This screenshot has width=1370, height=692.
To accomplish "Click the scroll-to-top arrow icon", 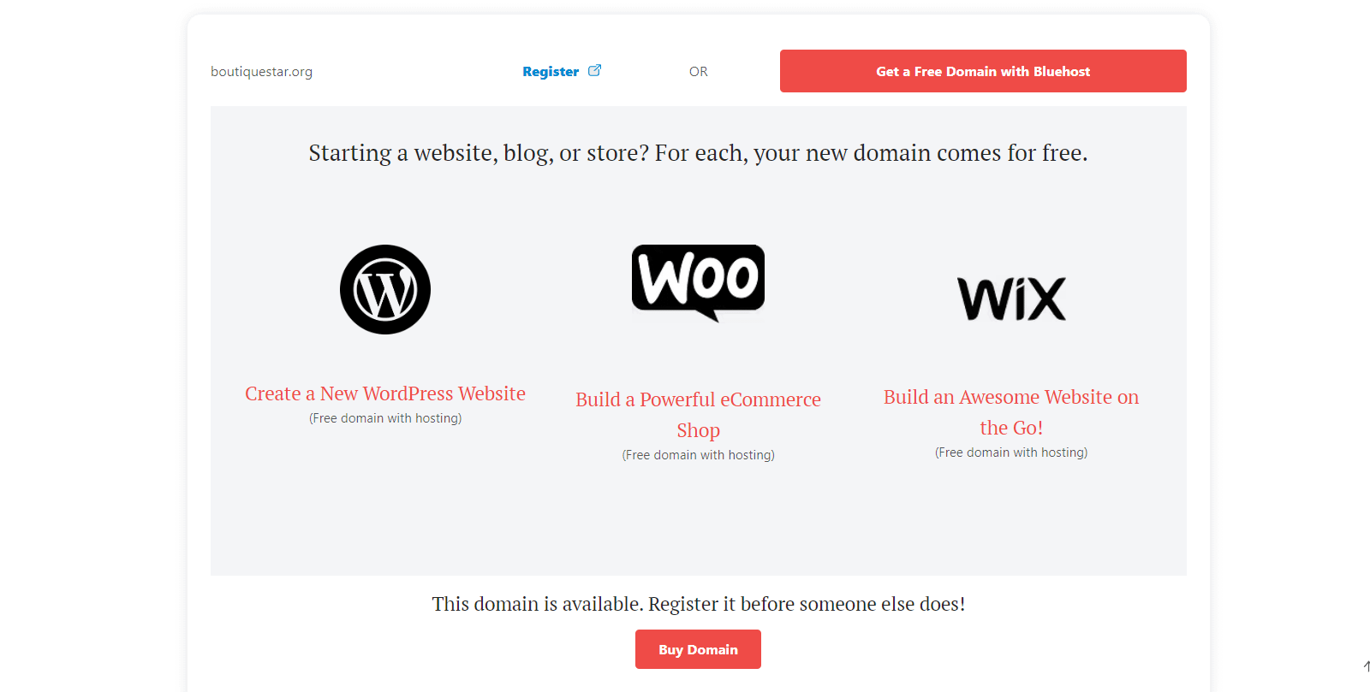I will point(1366,665).
